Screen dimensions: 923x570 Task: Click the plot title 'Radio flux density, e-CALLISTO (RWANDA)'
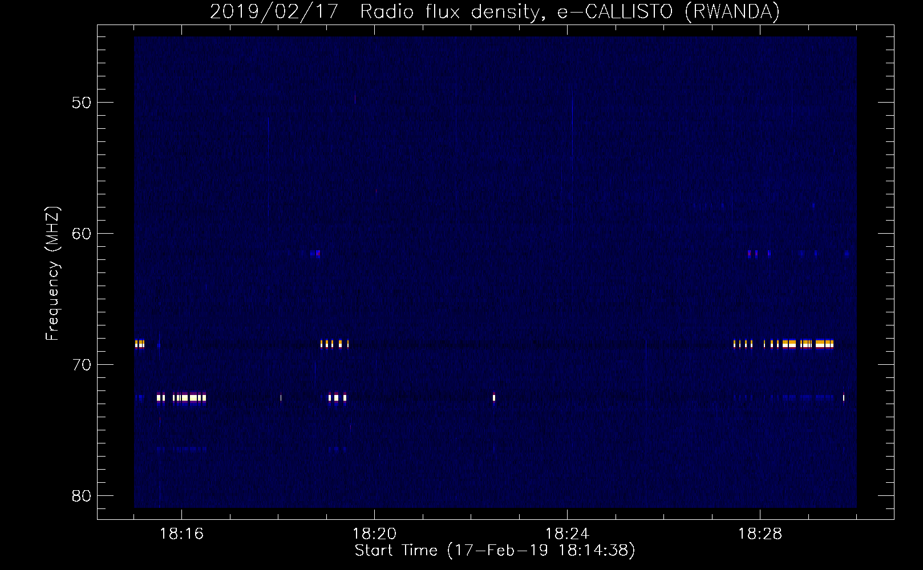[570, 11]
